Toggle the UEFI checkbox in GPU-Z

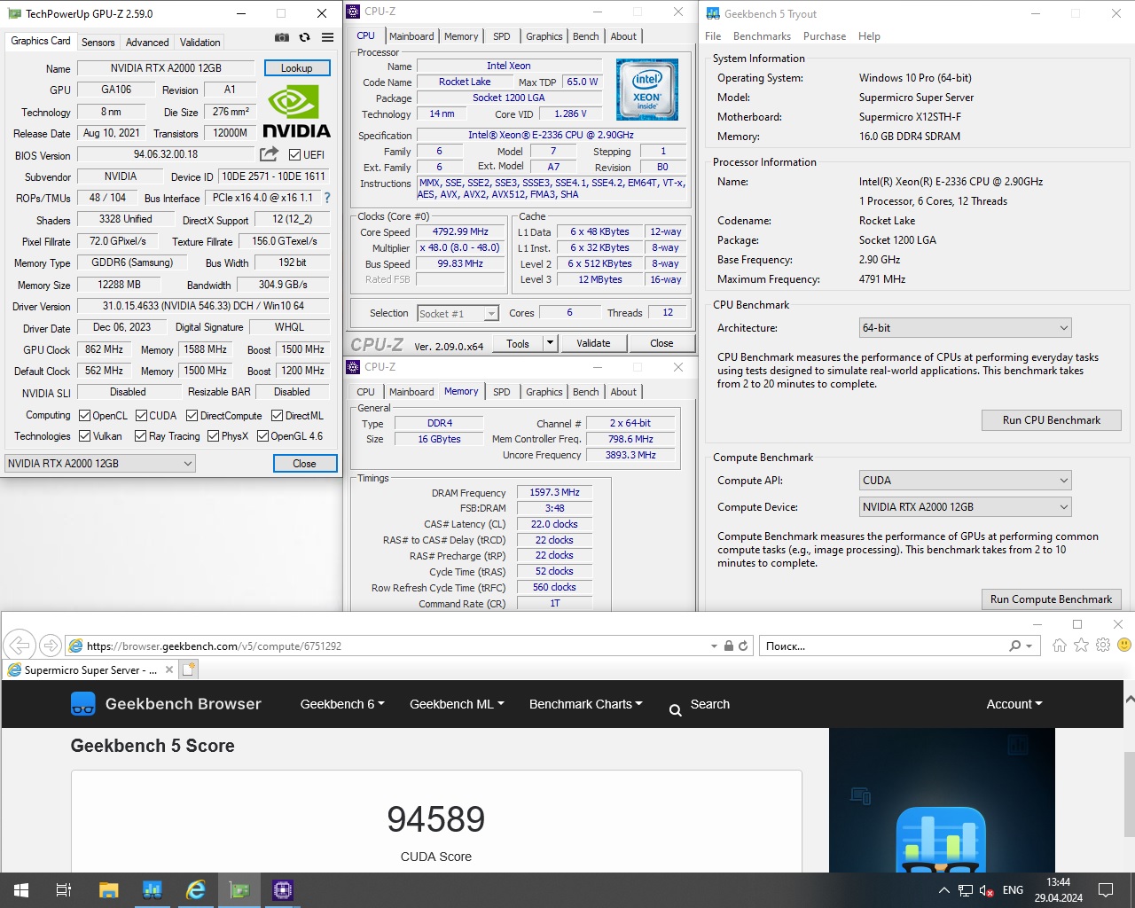[x=294, y=155]
